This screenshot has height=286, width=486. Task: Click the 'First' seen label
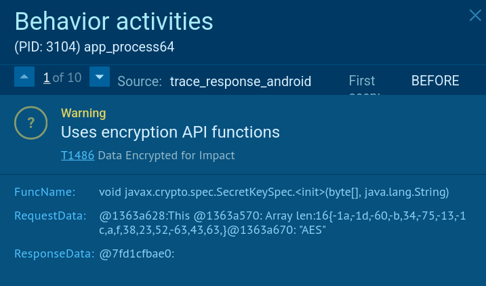point(362,81)
